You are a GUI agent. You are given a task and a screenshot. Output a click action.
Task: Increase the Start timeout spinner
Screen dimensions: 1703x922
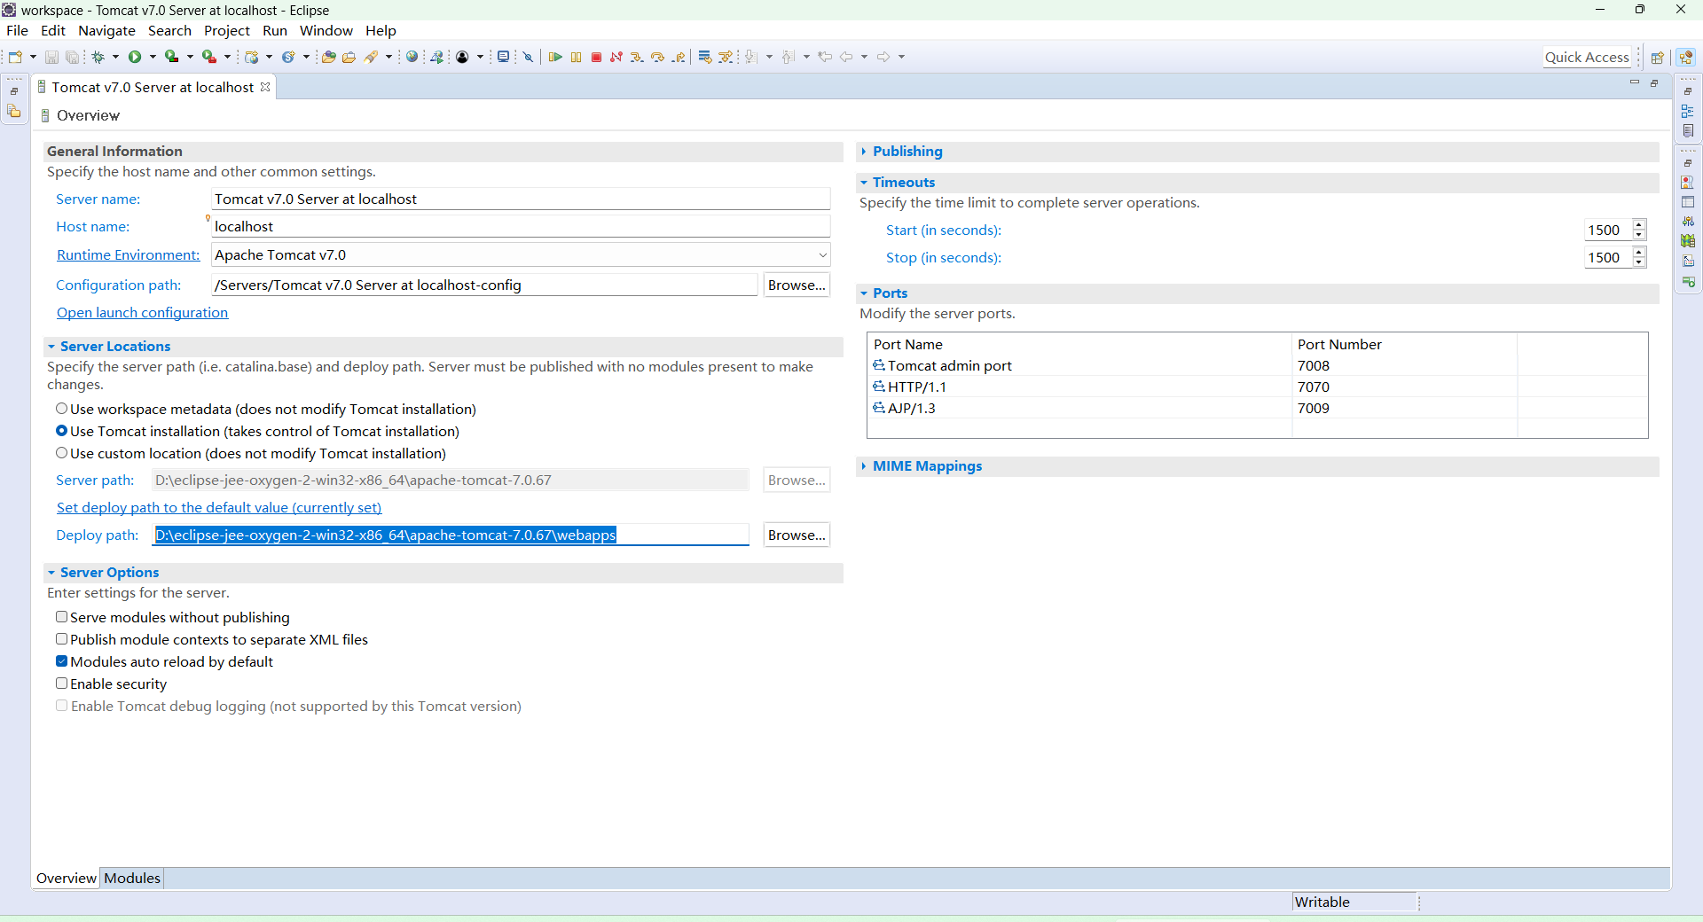tap(1639, 225)
